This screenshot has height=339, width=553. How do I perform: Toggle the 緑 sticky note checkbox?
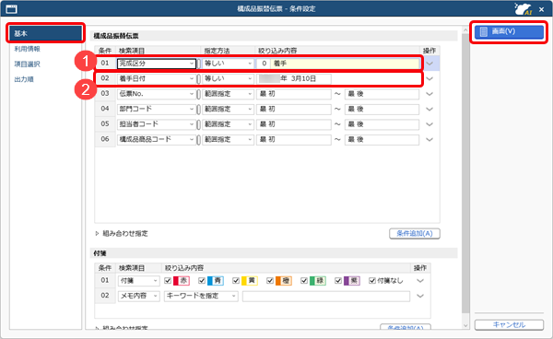coord(304,281)
